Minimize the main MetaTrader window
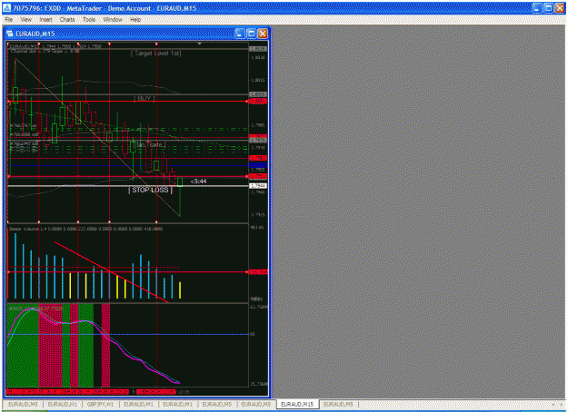 pyautogui.click(x=537, y=8)
